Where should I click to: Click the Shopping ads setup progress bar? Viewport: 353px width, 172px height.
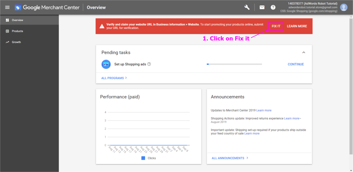[234, 64]
